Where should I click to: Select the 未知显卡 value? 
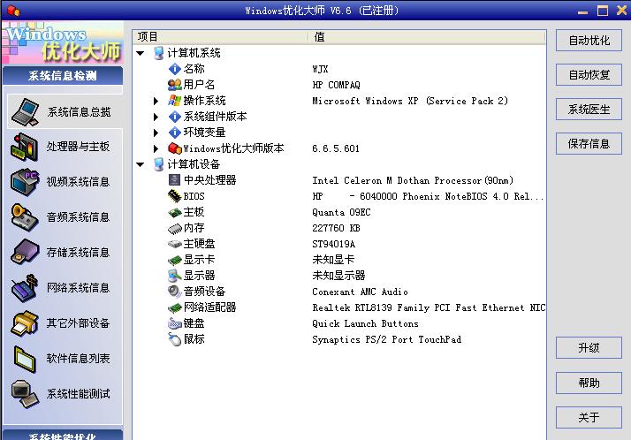333,260
